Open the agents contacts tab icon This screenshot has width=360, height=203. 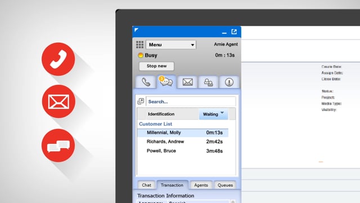pos(208,82)
